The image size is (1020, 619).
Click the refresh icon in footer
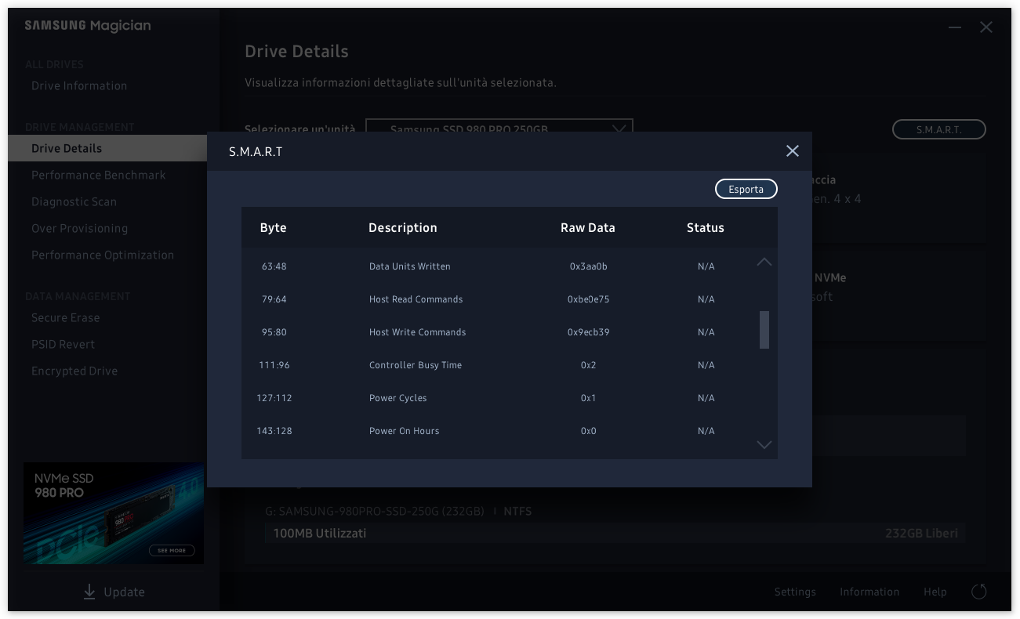click(979, 592)
